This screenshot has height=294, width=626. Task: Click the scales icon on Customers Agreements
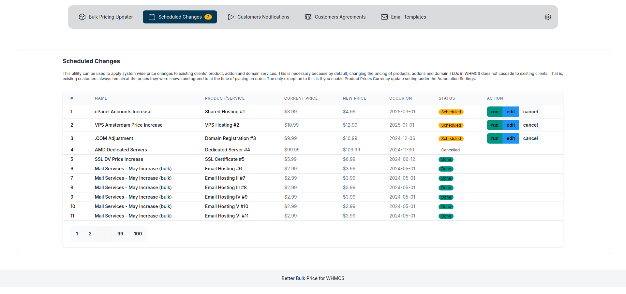click(x=307, y=17)
